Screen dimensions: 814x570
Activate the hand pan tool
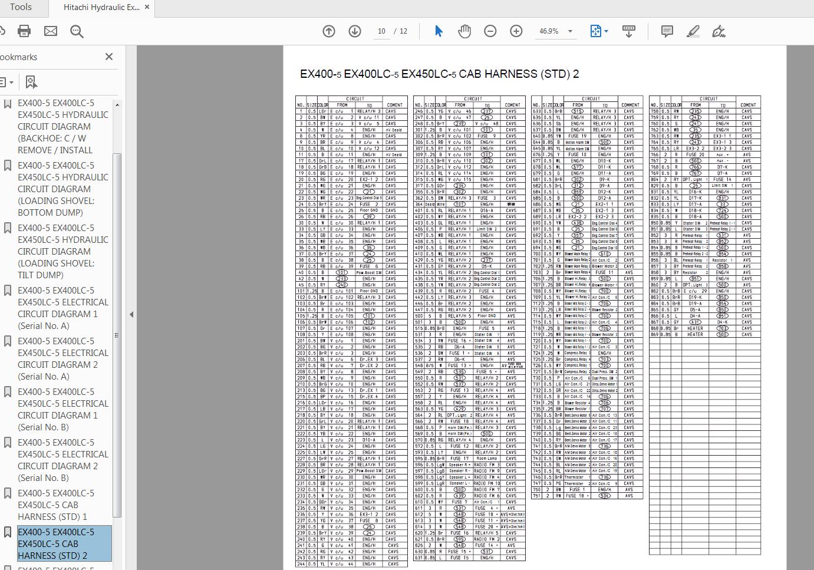464,31
